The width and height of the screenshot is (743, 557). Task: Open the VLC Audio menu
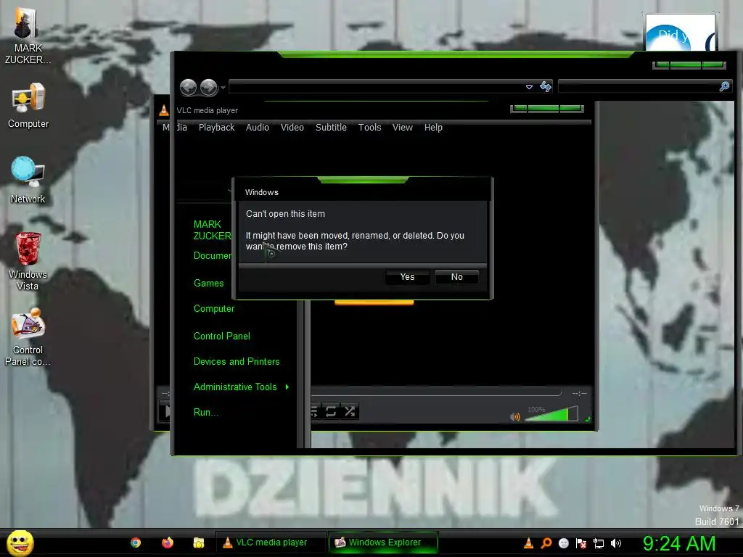[258, 128]
